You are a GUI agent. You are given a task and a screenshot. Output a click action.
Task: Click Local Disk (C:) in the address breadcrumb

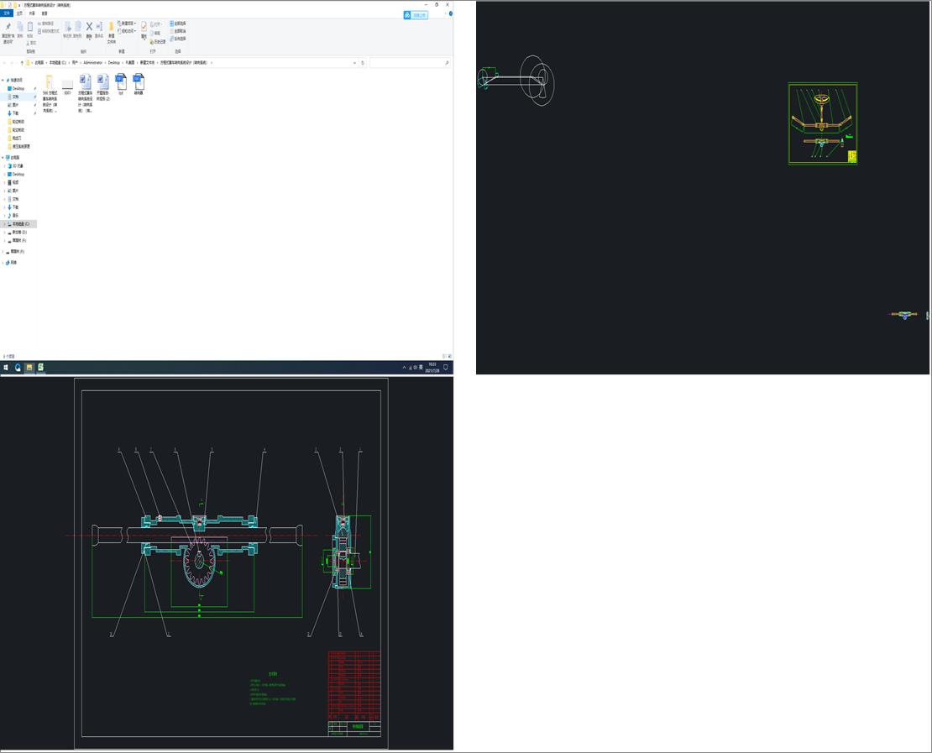pos(58,62)
